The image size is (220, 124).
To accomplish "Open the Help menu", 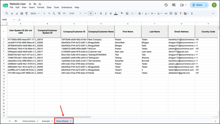I will coord(77,8).
